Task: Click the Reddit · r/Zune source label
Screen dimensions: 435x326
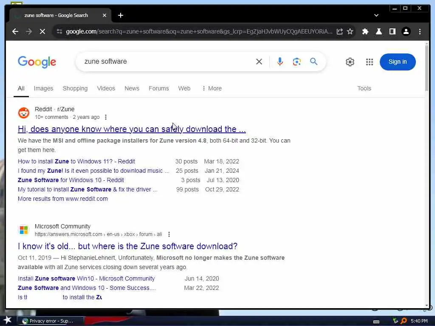Action: (x=55, y=109)
